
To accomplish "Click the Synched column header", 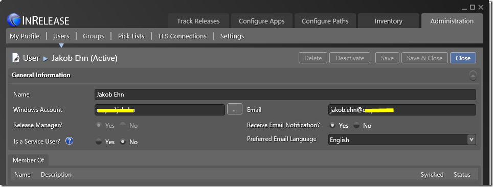I will (432, 175).
